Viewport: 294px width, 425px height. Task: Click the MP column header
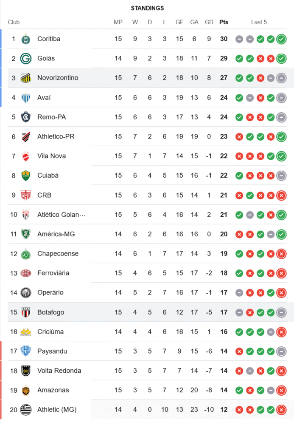point(118,22)
